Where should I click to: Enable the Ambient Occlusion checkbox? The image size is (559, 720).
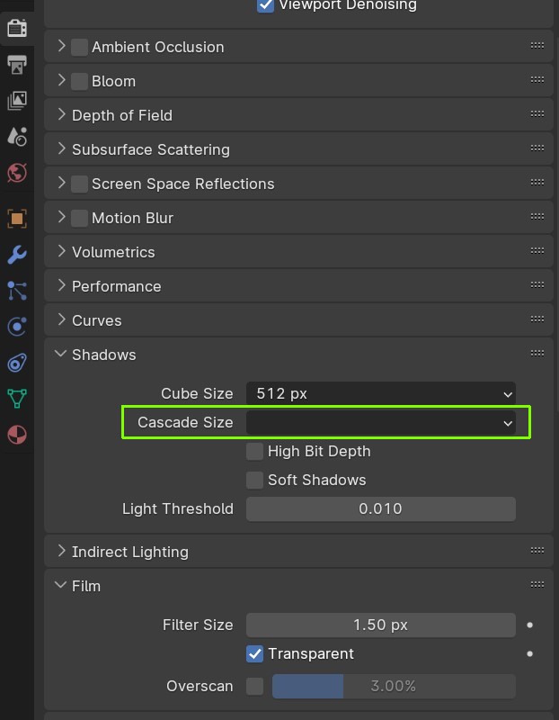[79, 47]
